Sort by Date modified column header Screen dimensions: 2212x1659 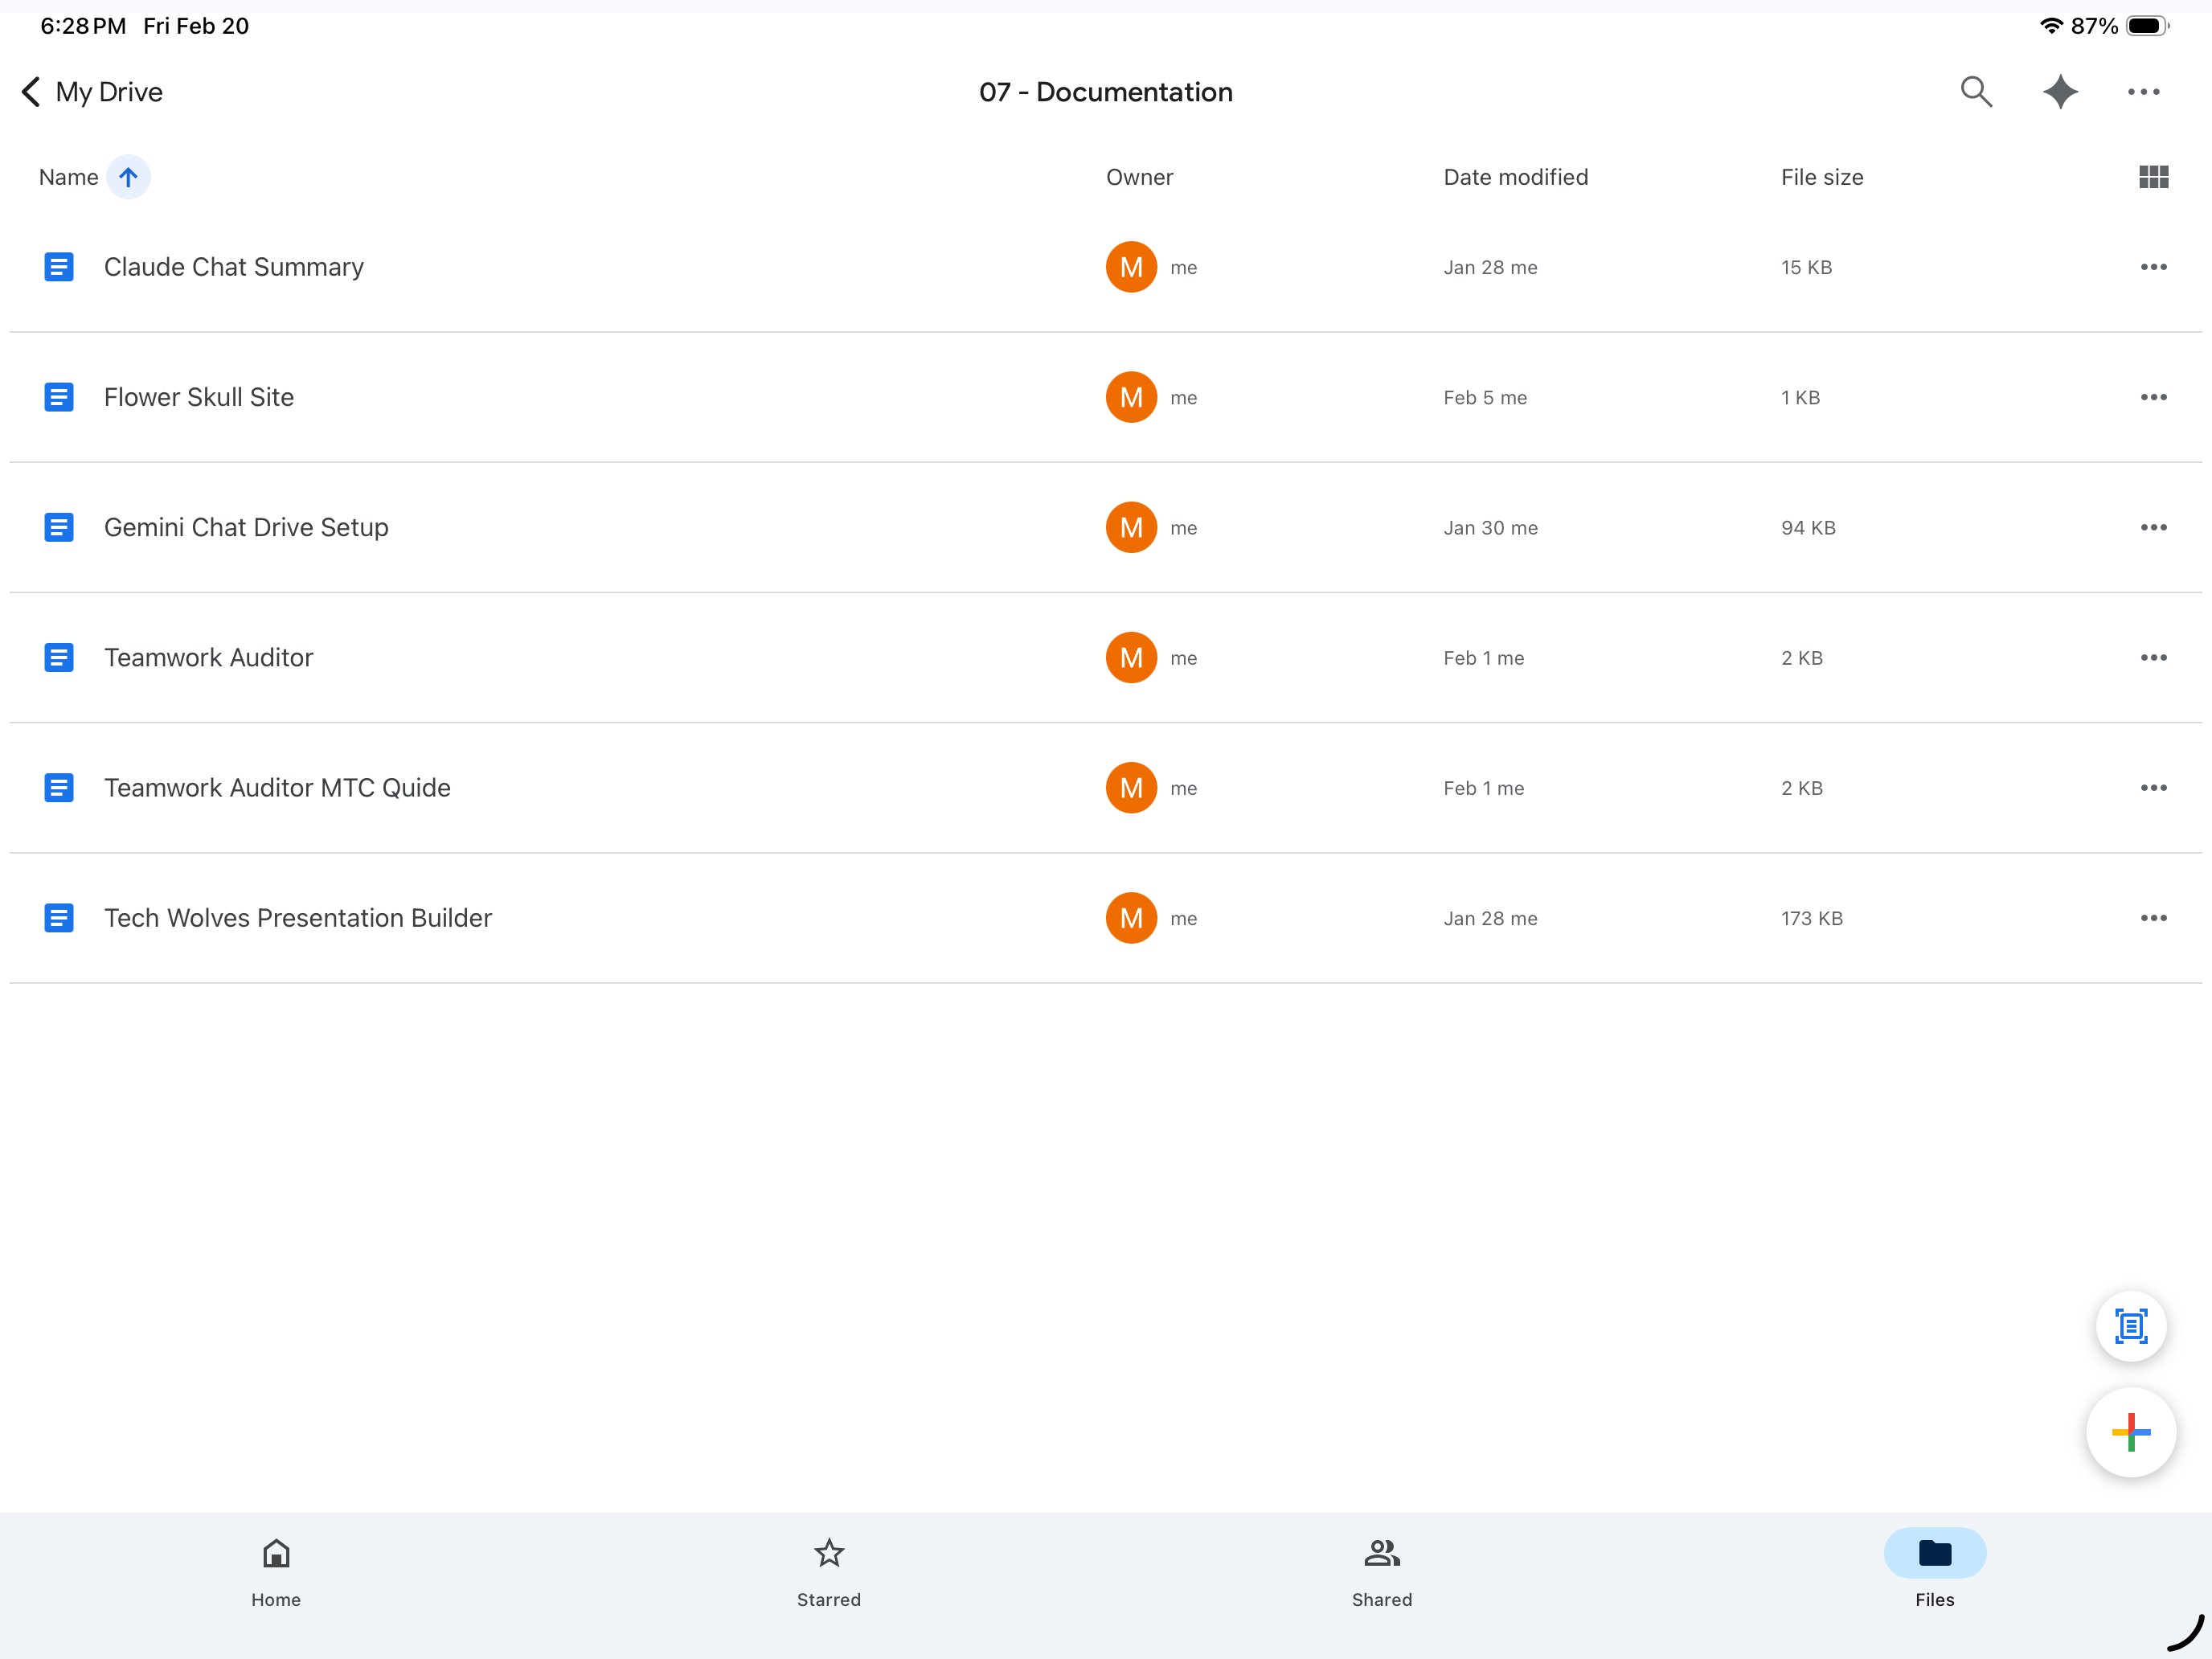point(1515,177)
